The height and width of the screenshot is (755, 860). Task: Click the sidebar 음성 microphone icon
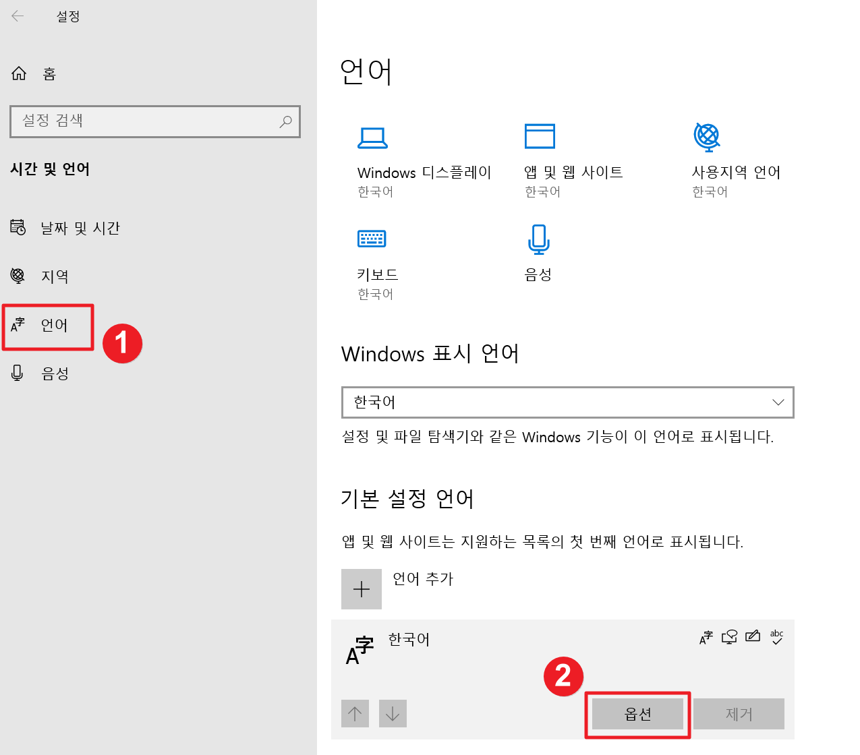tap(18, 373)
